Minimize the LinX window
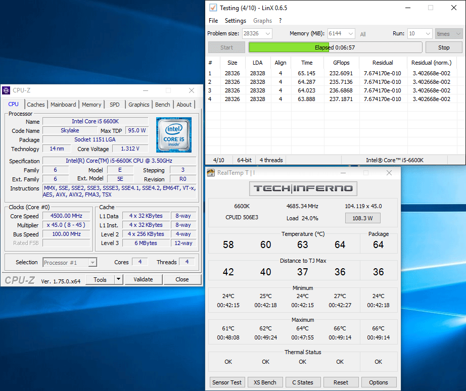 click(x=408, y=8)
